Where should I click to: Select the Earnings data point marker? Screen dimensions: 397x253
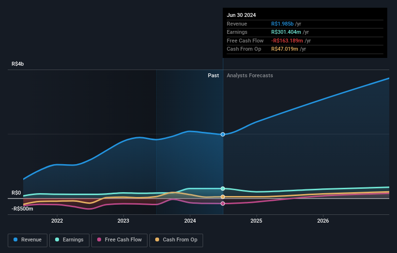[223, 189]
